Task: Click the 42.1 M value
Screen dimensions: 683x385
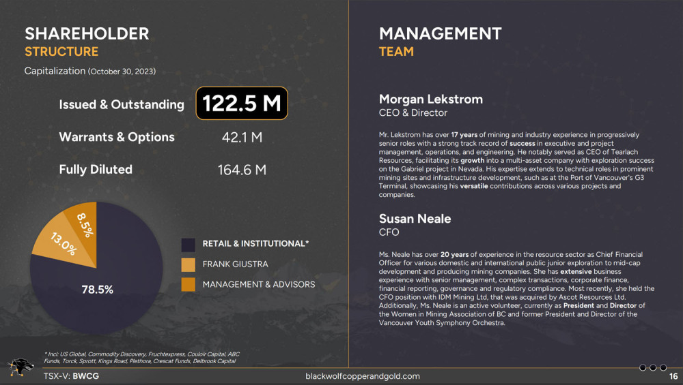Action: (x=242, y=138)
